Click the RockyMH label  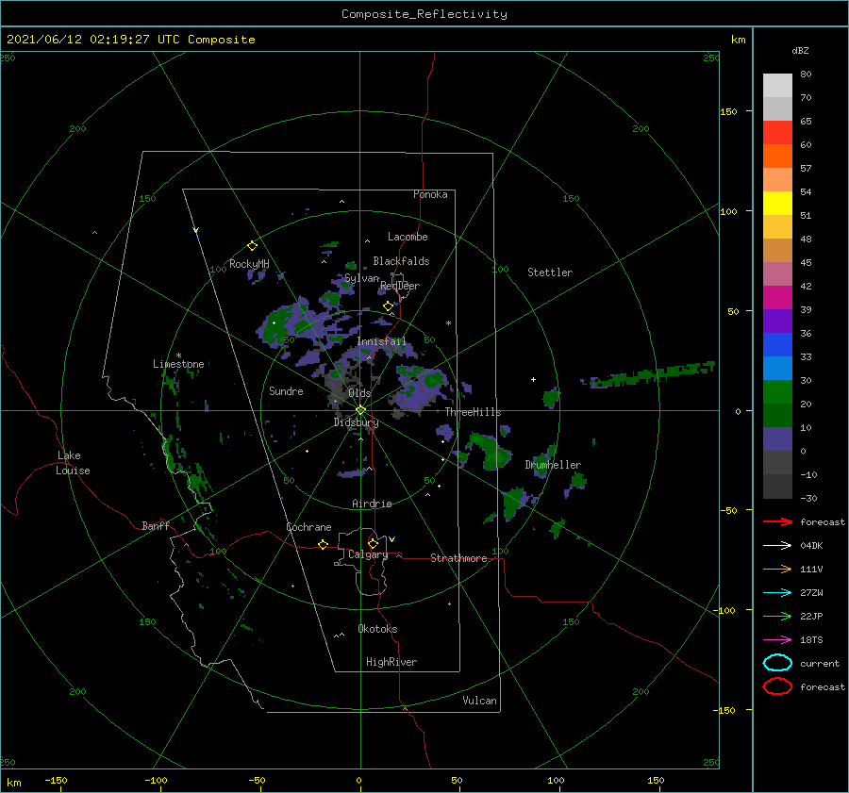tap(249, 264)
